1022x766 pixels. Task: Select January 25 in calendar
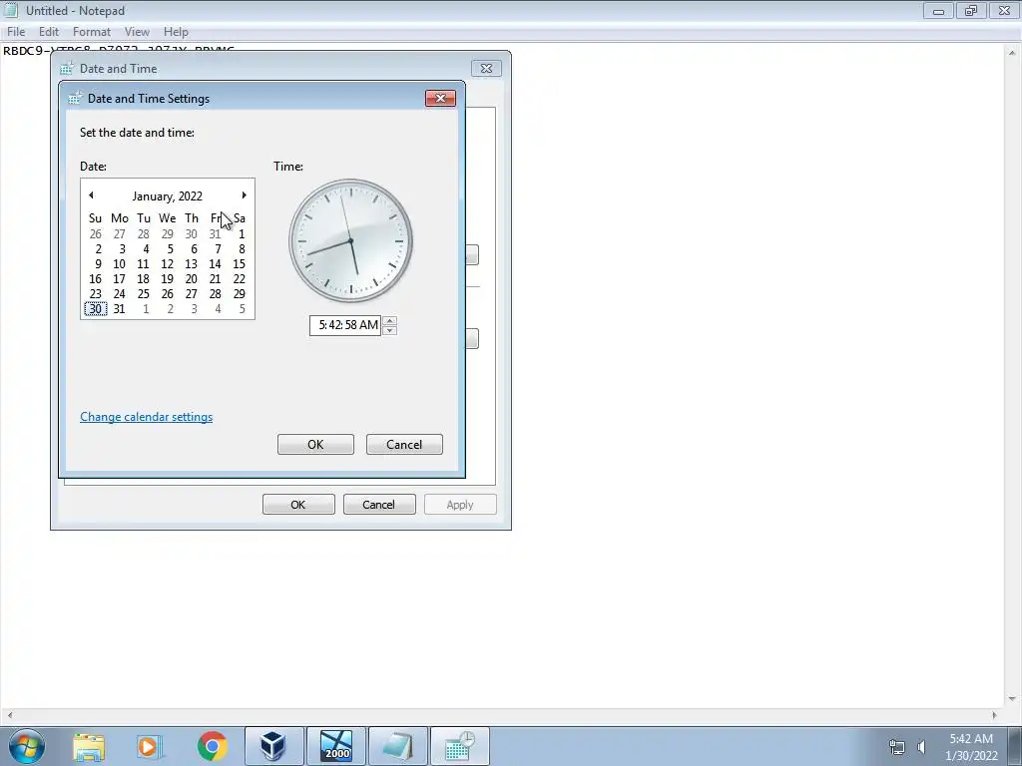[144, 294]
